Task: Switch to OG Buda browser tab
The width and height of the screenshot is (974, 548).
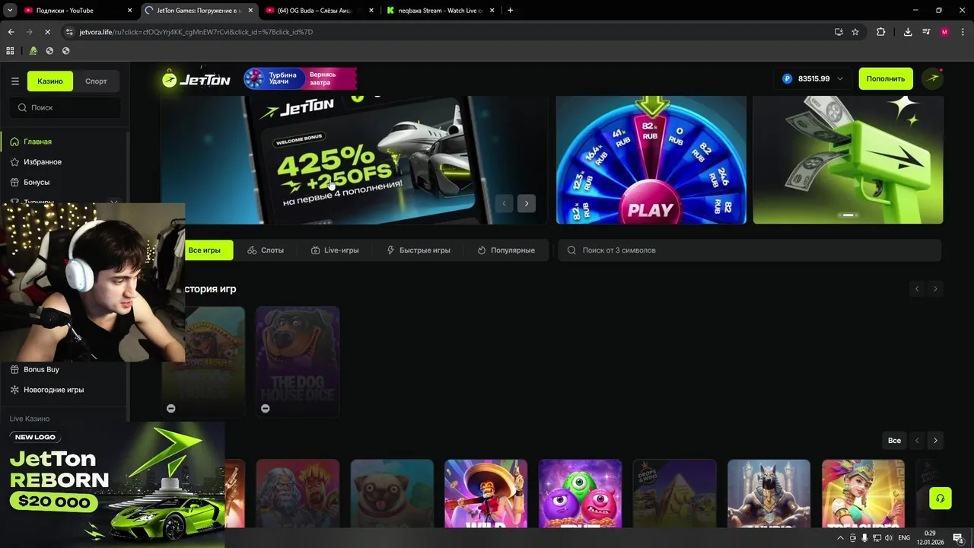Action: pyautogui.click(x=319, y=11)
